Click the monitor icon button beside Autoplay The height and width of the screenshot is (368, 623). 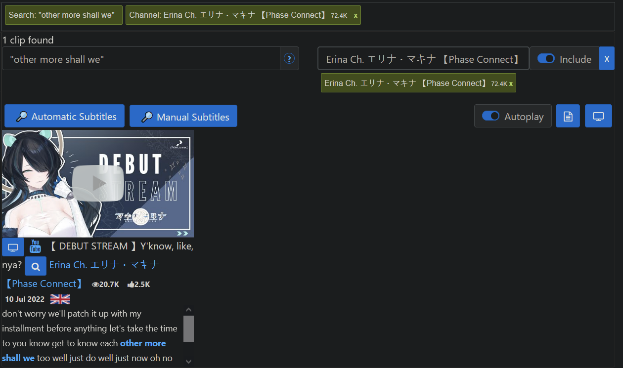598,116
